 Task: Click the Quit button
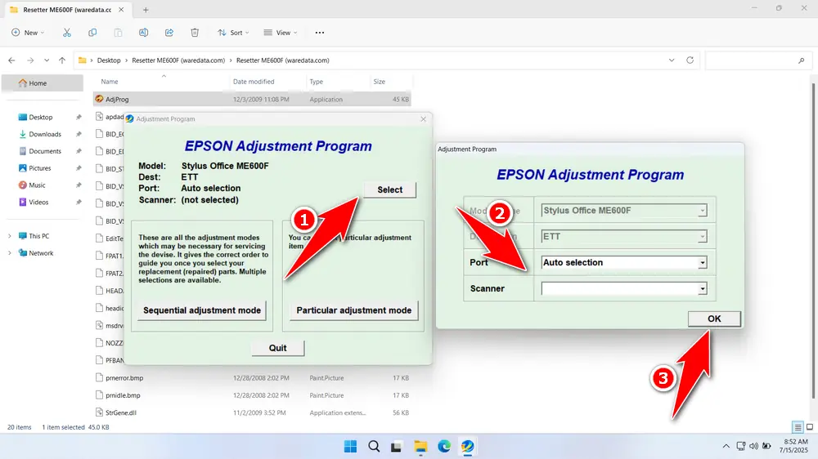tap(277, 348)
